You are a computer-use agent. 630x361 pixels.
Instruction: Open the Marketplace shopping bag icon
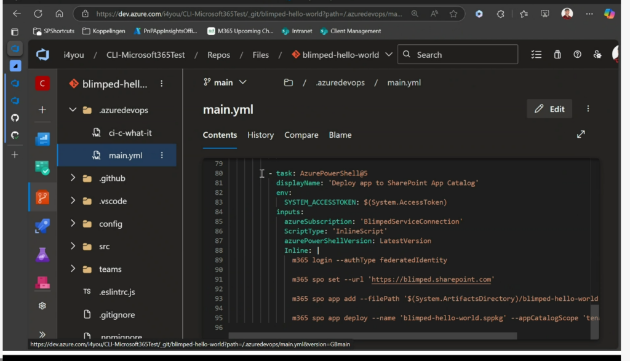coord(557,55)
